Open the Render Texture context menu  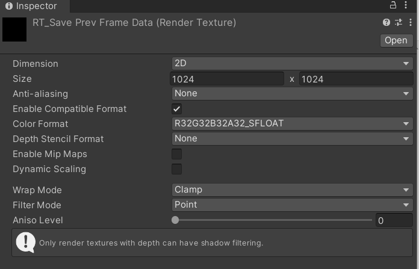[410, 22]
